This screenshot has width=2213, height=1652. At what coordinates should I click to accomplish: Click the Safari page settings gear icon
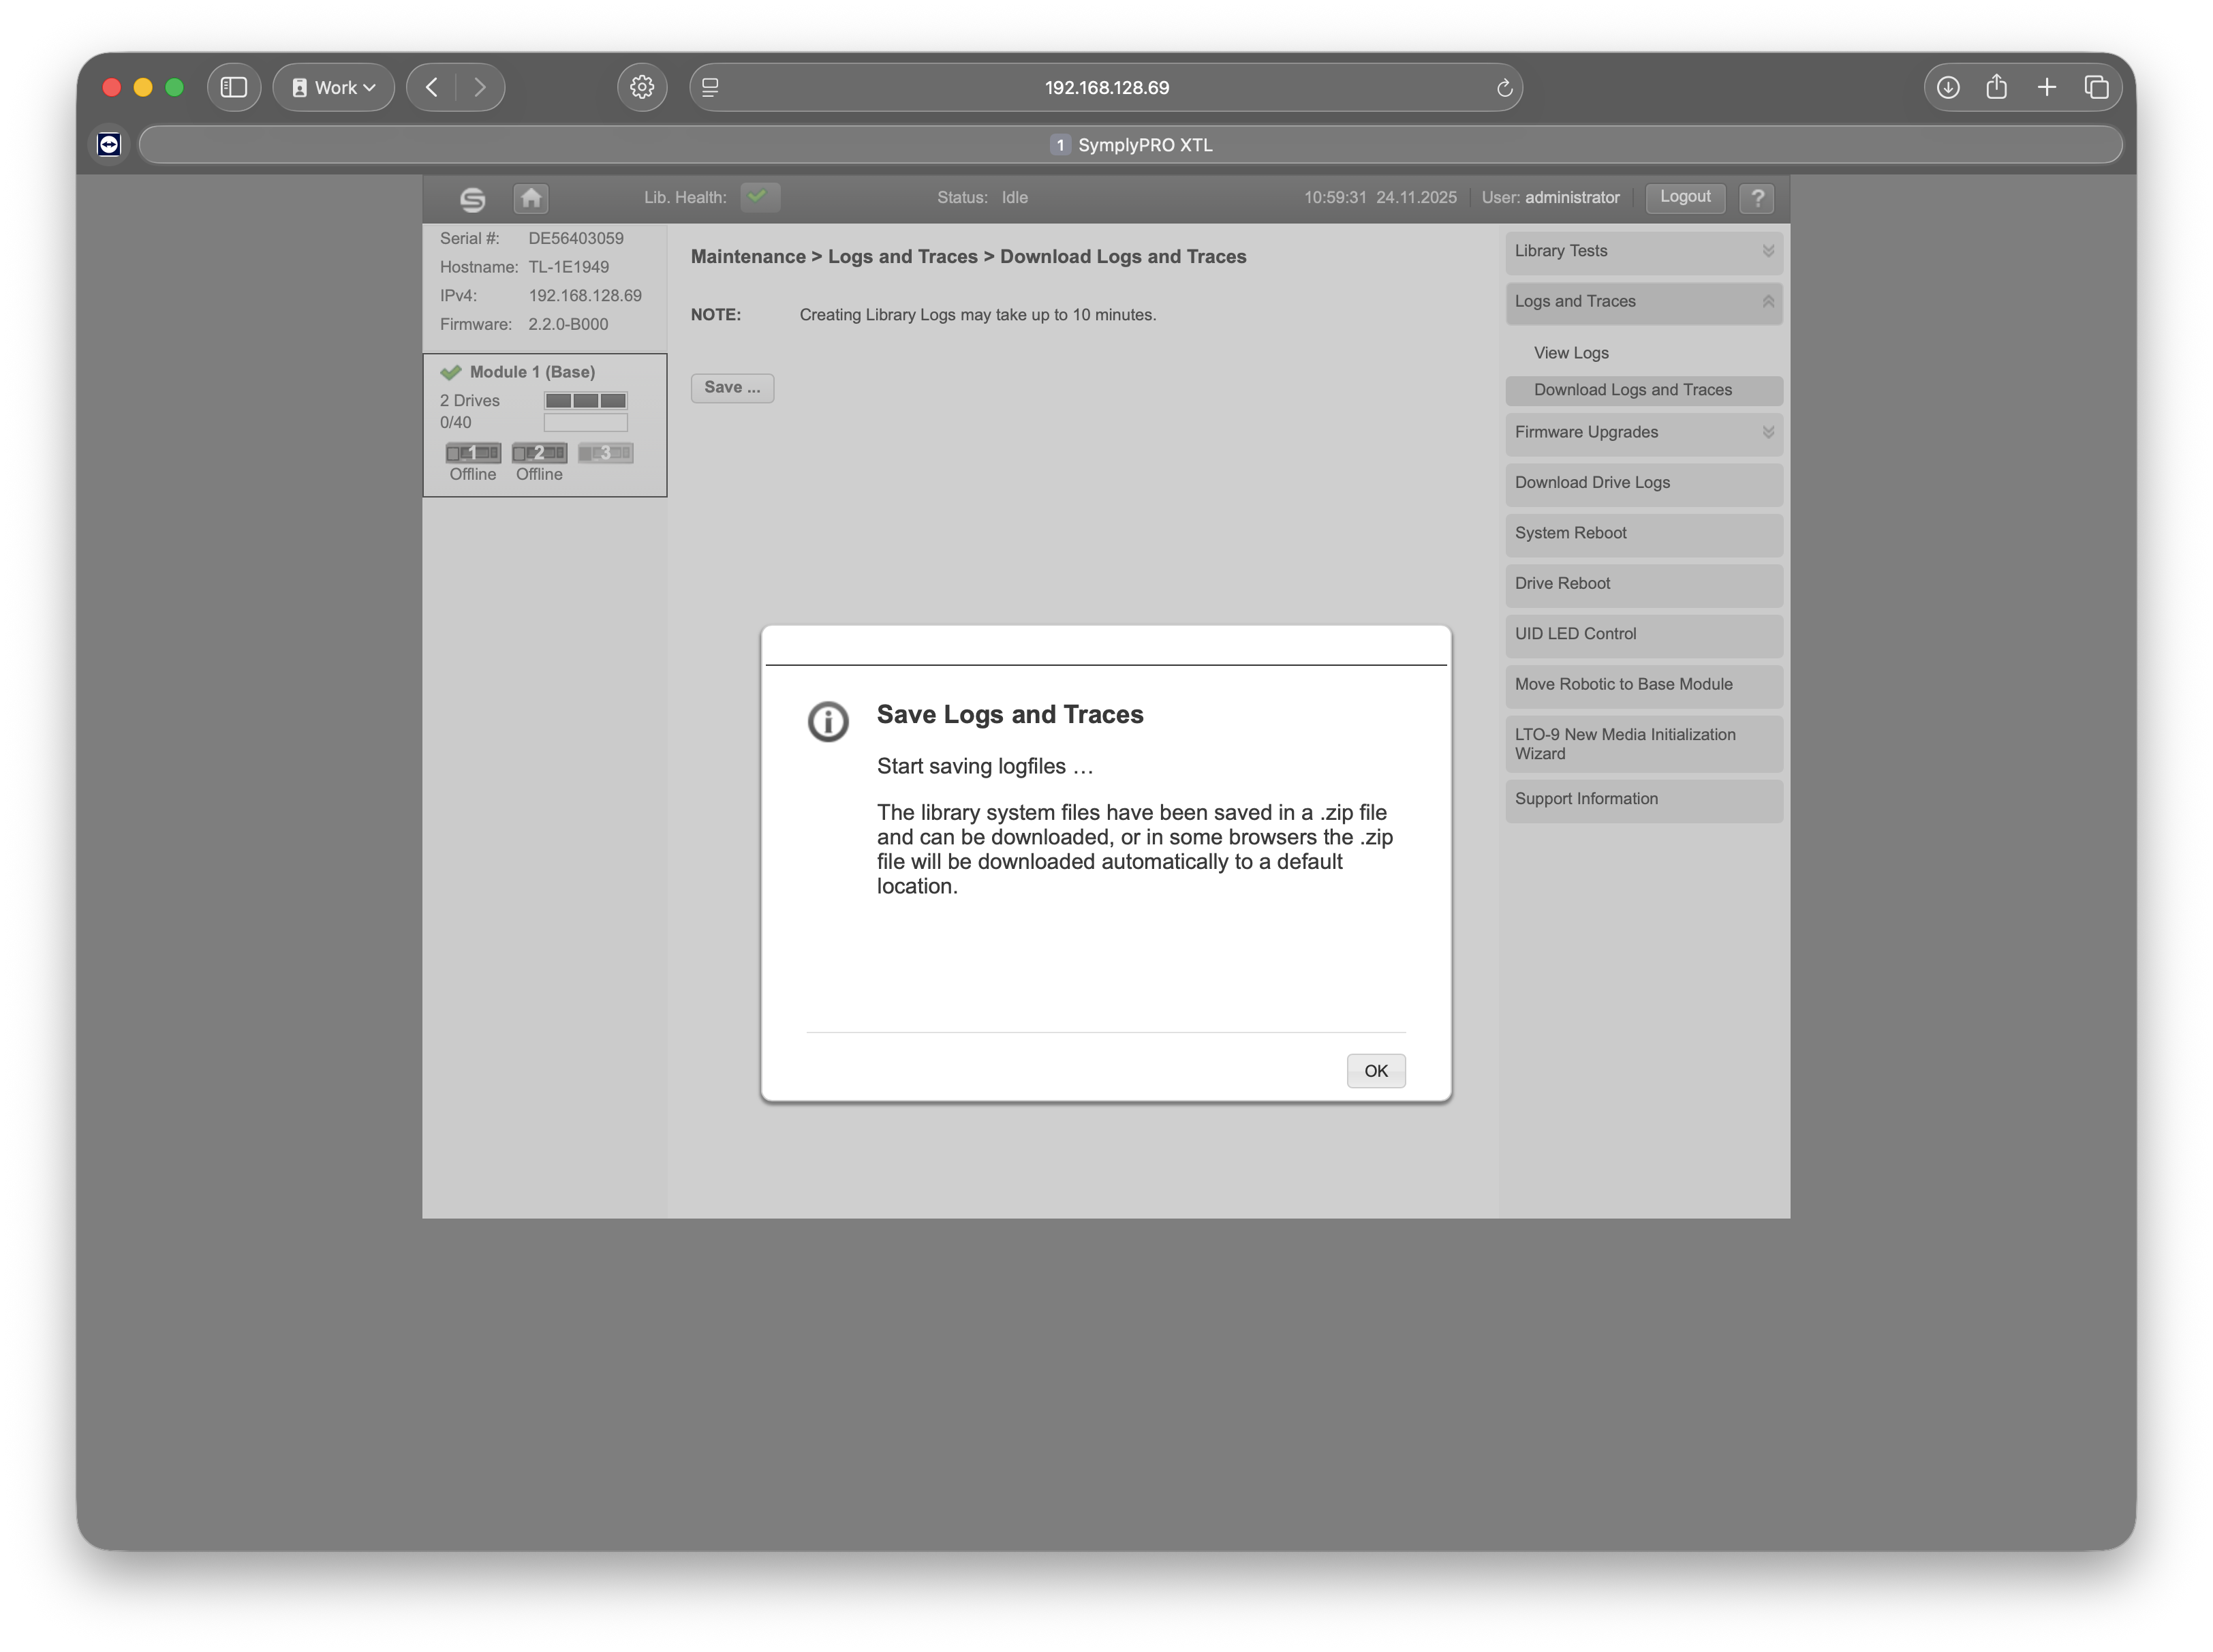pos(642,88)
